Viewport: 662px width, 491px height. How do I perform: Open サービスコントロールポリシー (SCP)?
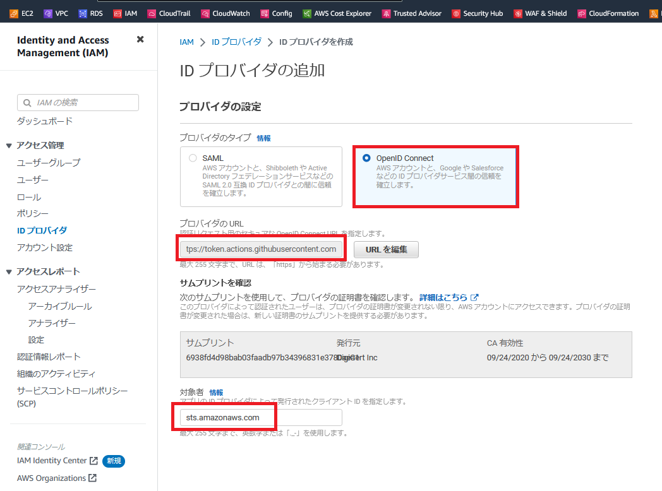tap(72, 397)
